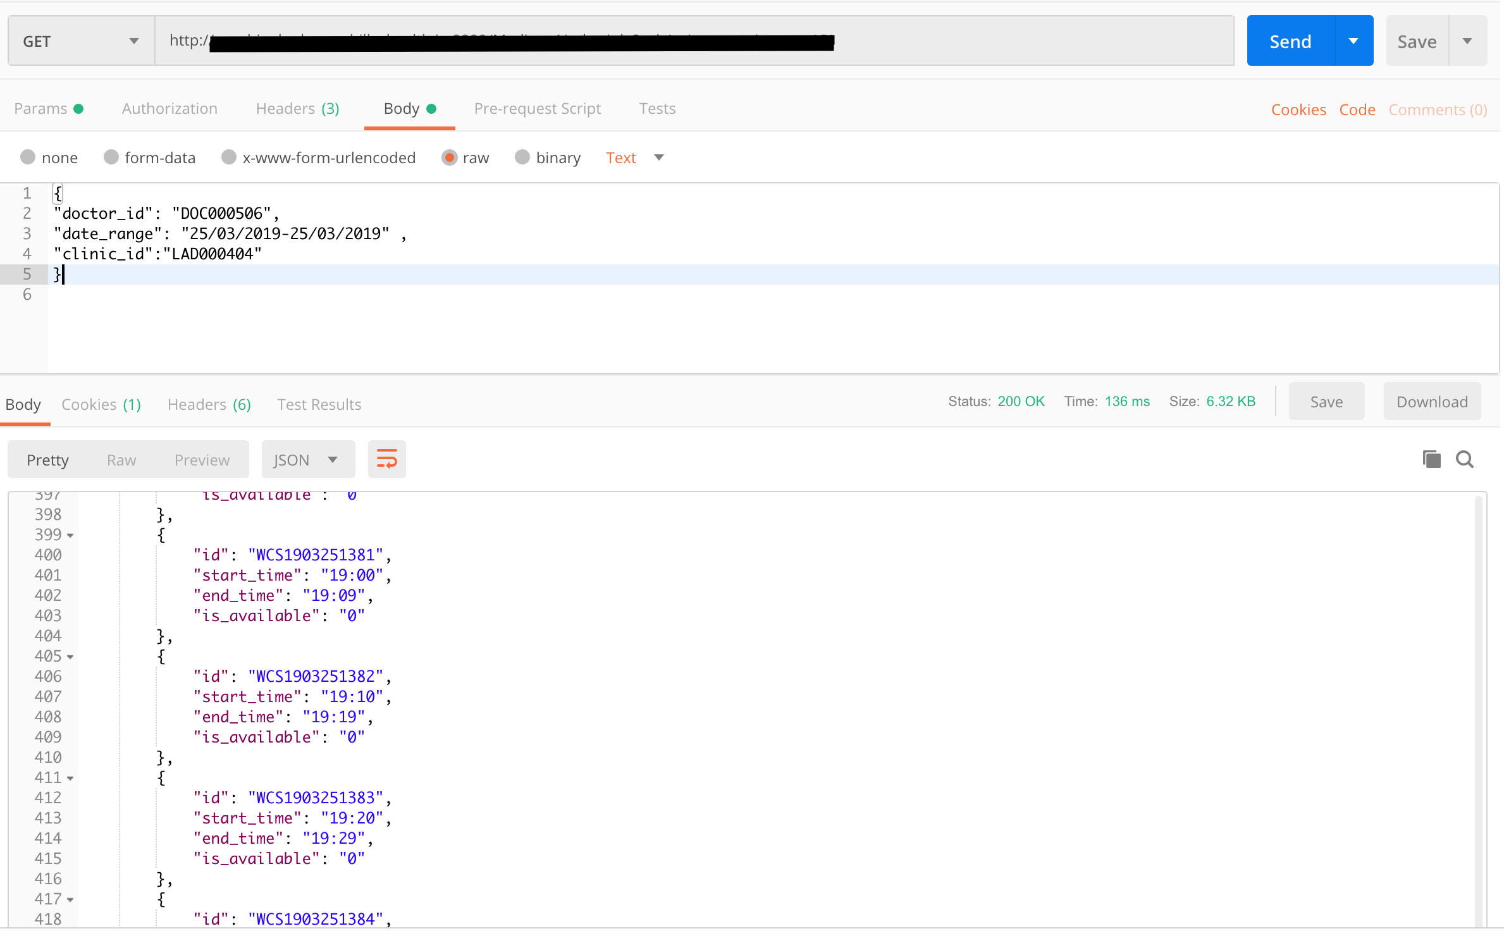Open the Save options dropdown arrow
The height and width of the screenshot is (931, 1504).
point(1467,41)
